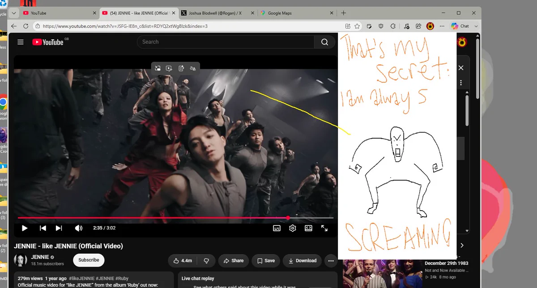Refresh the YouTube page

tap(26, 26)
